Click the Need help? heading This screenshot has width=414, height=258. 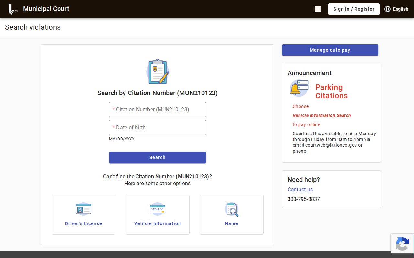pyautogui.click(x=304, y=180)
